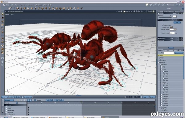185x118 pixels.
Task: Open the Insert menu
Action: click(23, 5)
